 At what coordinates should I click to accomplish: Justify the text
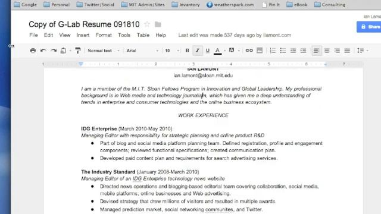click(347, 51)
